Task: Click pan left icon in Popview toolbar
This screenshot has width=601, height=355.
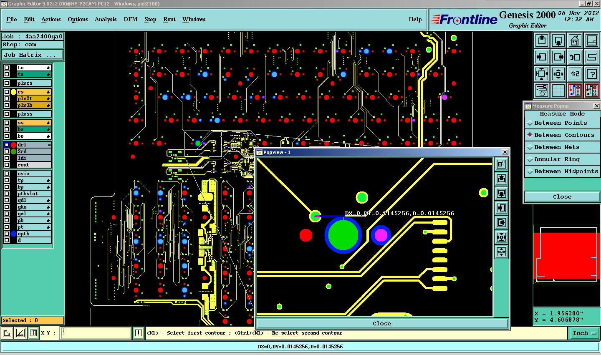Action: point(501,208)
